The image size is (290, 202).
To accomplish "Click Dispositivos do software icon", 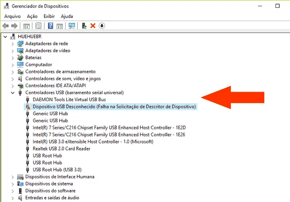I will tap(20, 191).
